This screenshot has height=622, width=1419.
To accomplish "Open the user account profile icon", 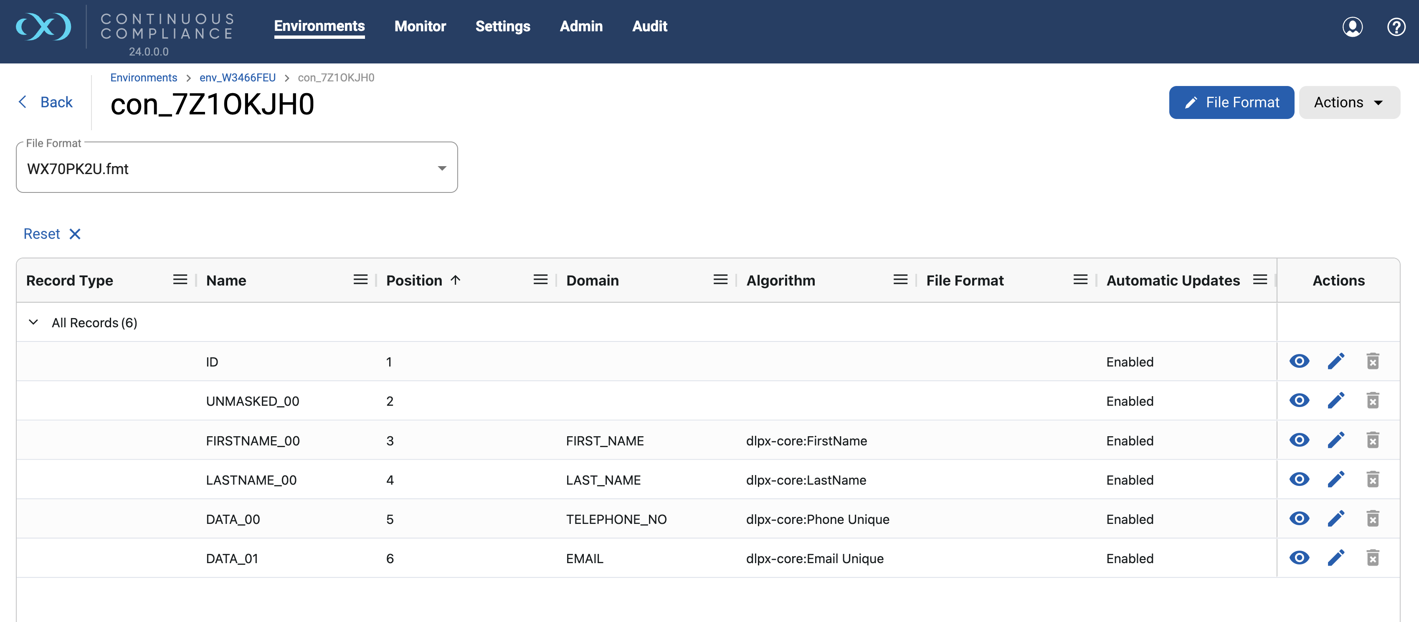I will pyautogui.click(x=1352, y=26).
